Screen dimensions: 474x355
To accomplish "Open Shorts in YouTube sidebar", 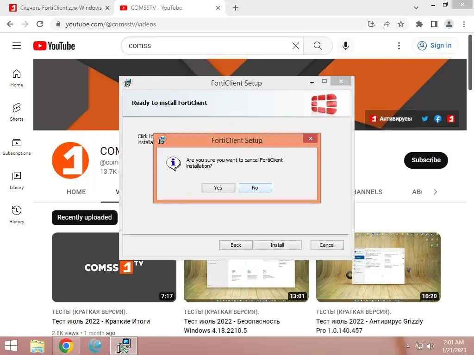I will [17, 112].
